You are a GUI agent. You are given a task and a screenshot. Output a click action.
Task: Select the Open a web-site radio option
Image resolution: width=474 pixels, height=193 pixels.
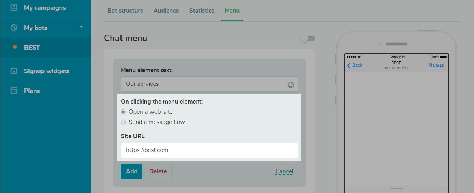(x=123, y=112)
